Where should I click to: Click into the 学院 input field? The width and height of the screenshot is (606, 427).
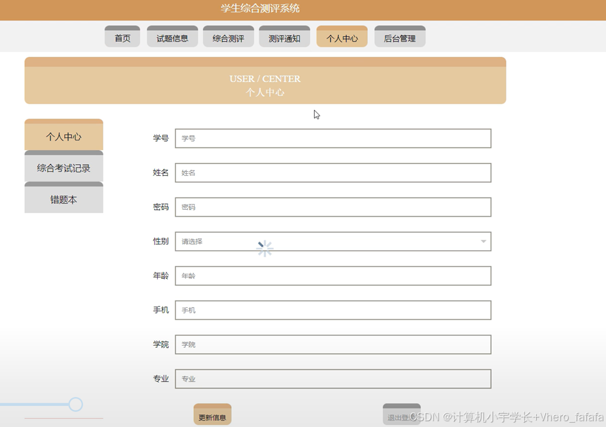(333, 344)
